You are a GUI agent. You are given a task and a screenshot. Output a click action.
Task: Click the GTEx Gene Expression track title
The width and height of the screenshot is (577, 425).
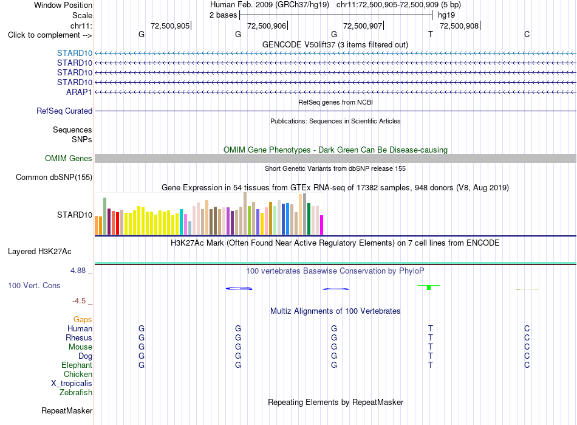(x=335, y=187)
